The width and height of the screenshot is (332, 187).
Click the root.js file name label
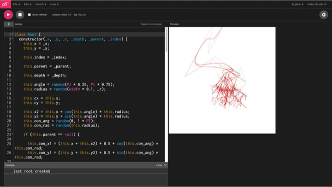point(18,24)
